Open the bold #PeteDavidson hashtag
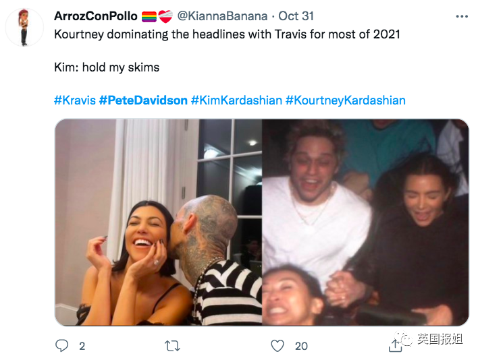The height and width of the screenshot is (360, 478). pos(143,100)
